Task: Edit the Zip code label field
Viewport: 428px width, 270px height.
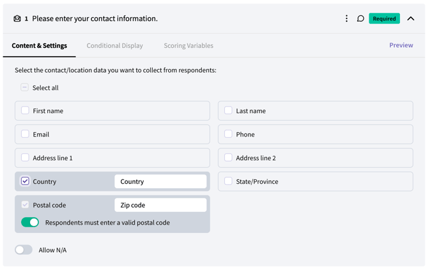Action: pos(160,205)
